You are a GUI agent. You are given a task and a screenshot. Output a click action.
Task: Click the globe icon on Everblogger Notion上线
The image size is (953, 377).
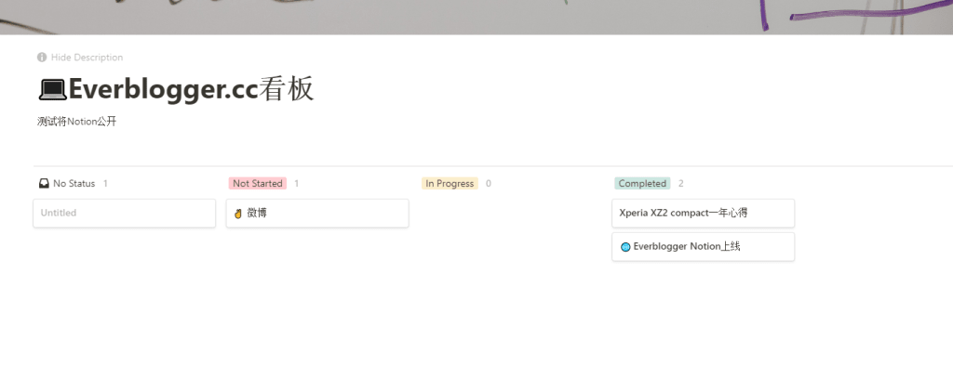click(x=625, y=247)
